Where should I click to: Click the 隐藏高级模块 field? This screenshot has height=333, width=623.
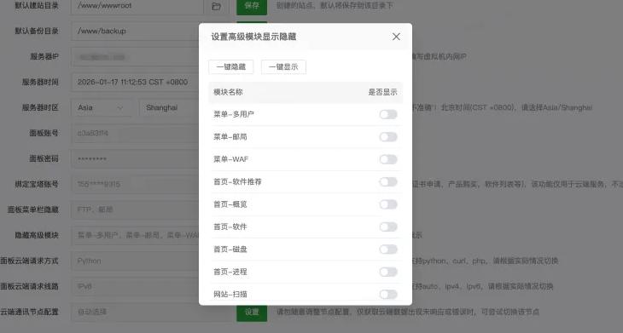click(135, 235)
